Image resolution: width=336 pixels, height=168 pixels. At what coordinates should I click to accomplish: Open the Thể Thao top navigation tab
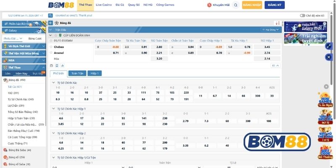85,5
